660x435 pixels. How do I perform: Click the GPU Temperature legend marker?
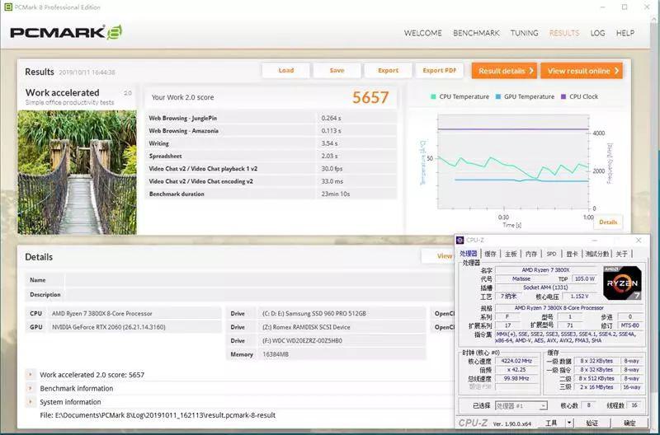(x=498, y=96)
